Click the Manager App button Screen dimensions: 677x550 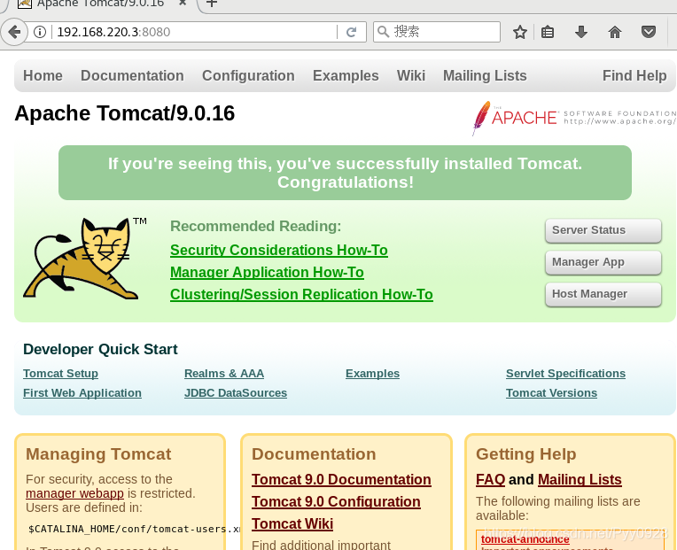pos(603,262)
